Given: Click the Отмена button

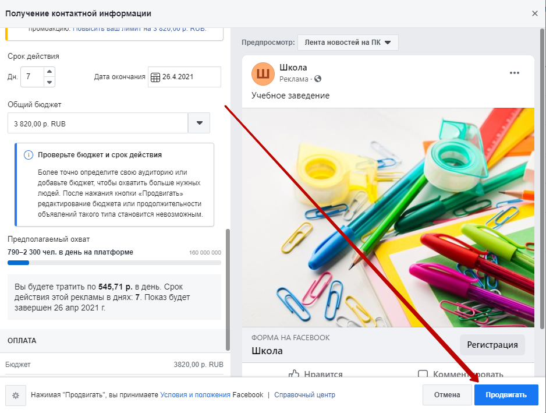Looking at the screenshot, I should point(447,395).
